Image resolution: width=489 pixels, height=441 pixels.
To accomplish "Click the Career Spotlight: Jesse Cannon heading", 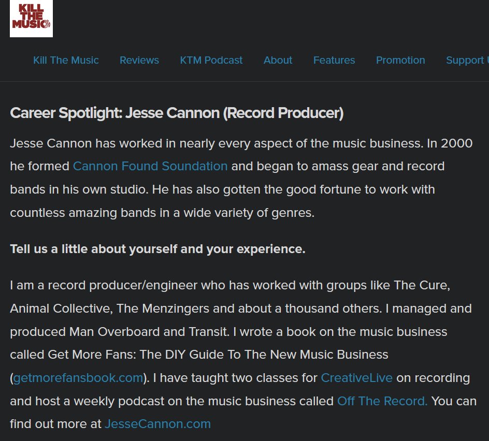I will click(x=177, y=113).
